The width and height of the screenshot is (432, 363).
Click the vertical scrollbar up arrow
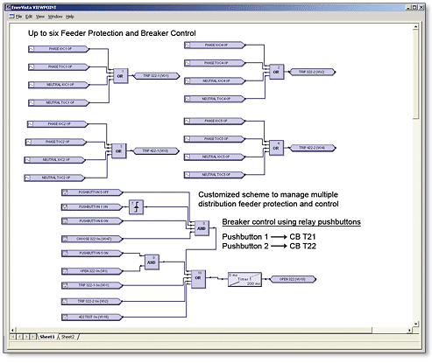pos(416,27)
